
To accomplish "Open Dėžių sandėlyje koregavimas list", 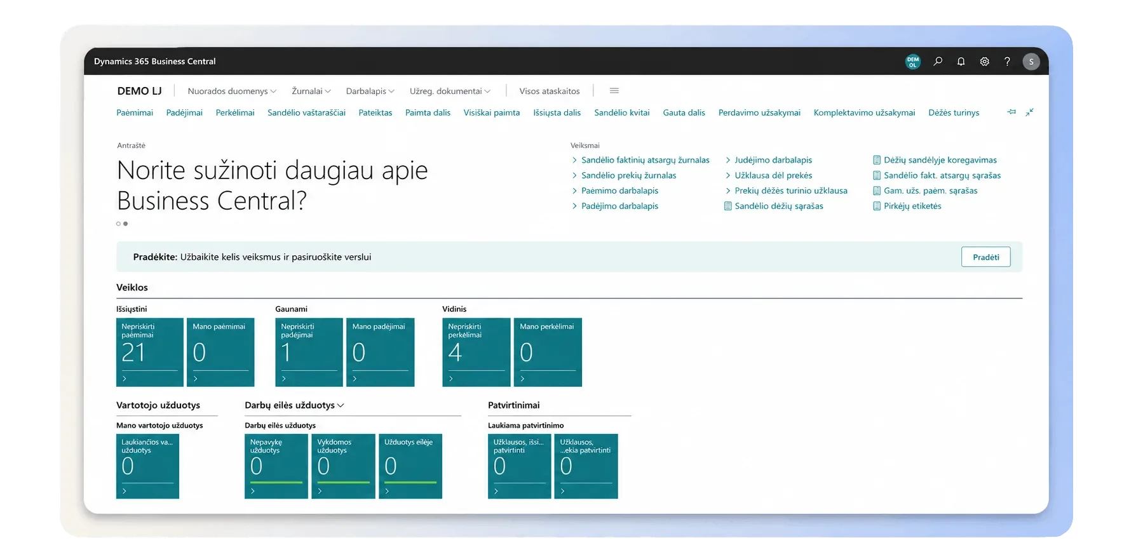I will [x=935, y=160].
